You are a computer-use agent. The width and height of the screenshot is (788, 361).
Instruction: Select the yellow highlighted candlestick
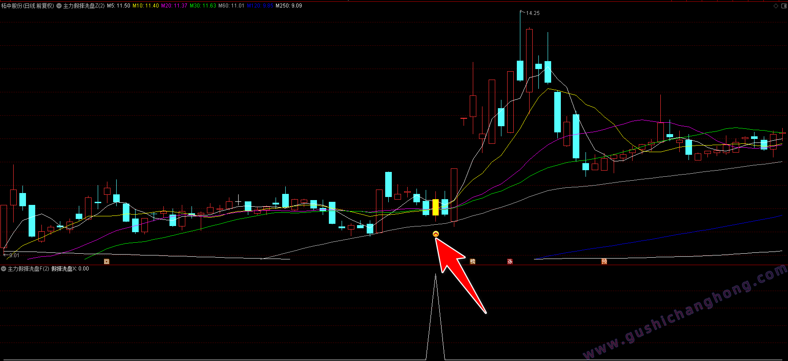point(435,207)
